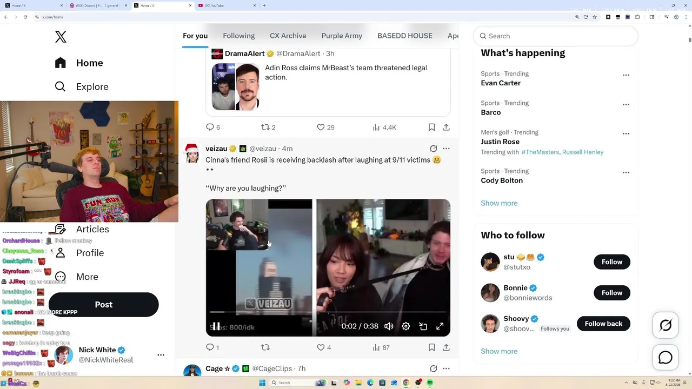Bookmark the DramaAlert post
692x389 pixels.
[x=431, y=127]
